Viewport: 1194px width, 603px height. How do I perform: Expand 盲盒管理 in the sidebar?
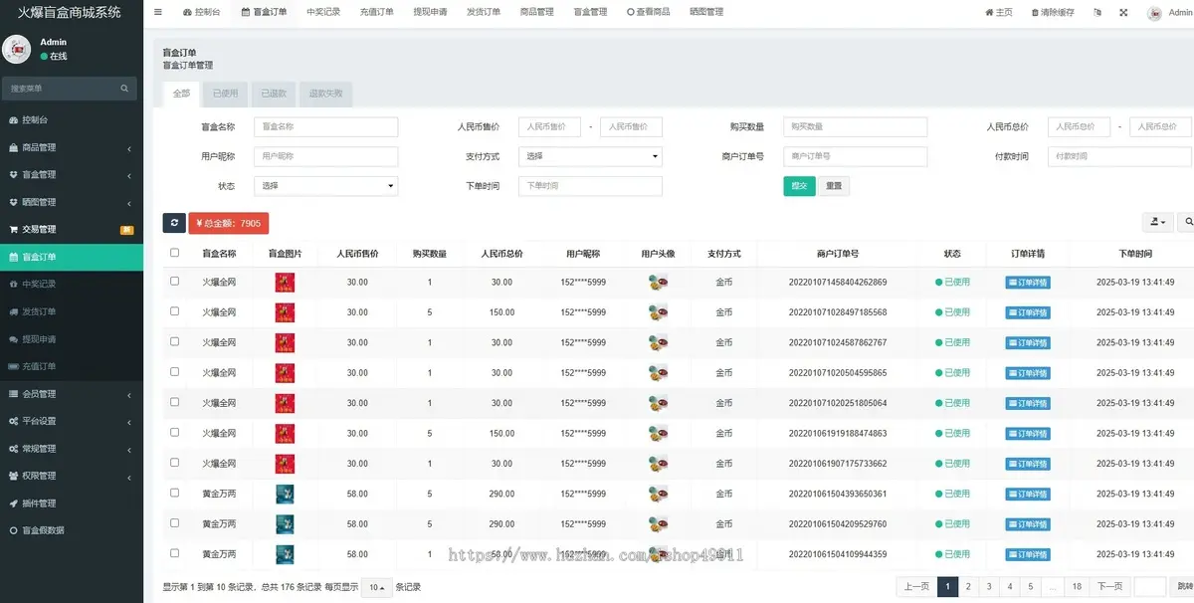(72, 174)
